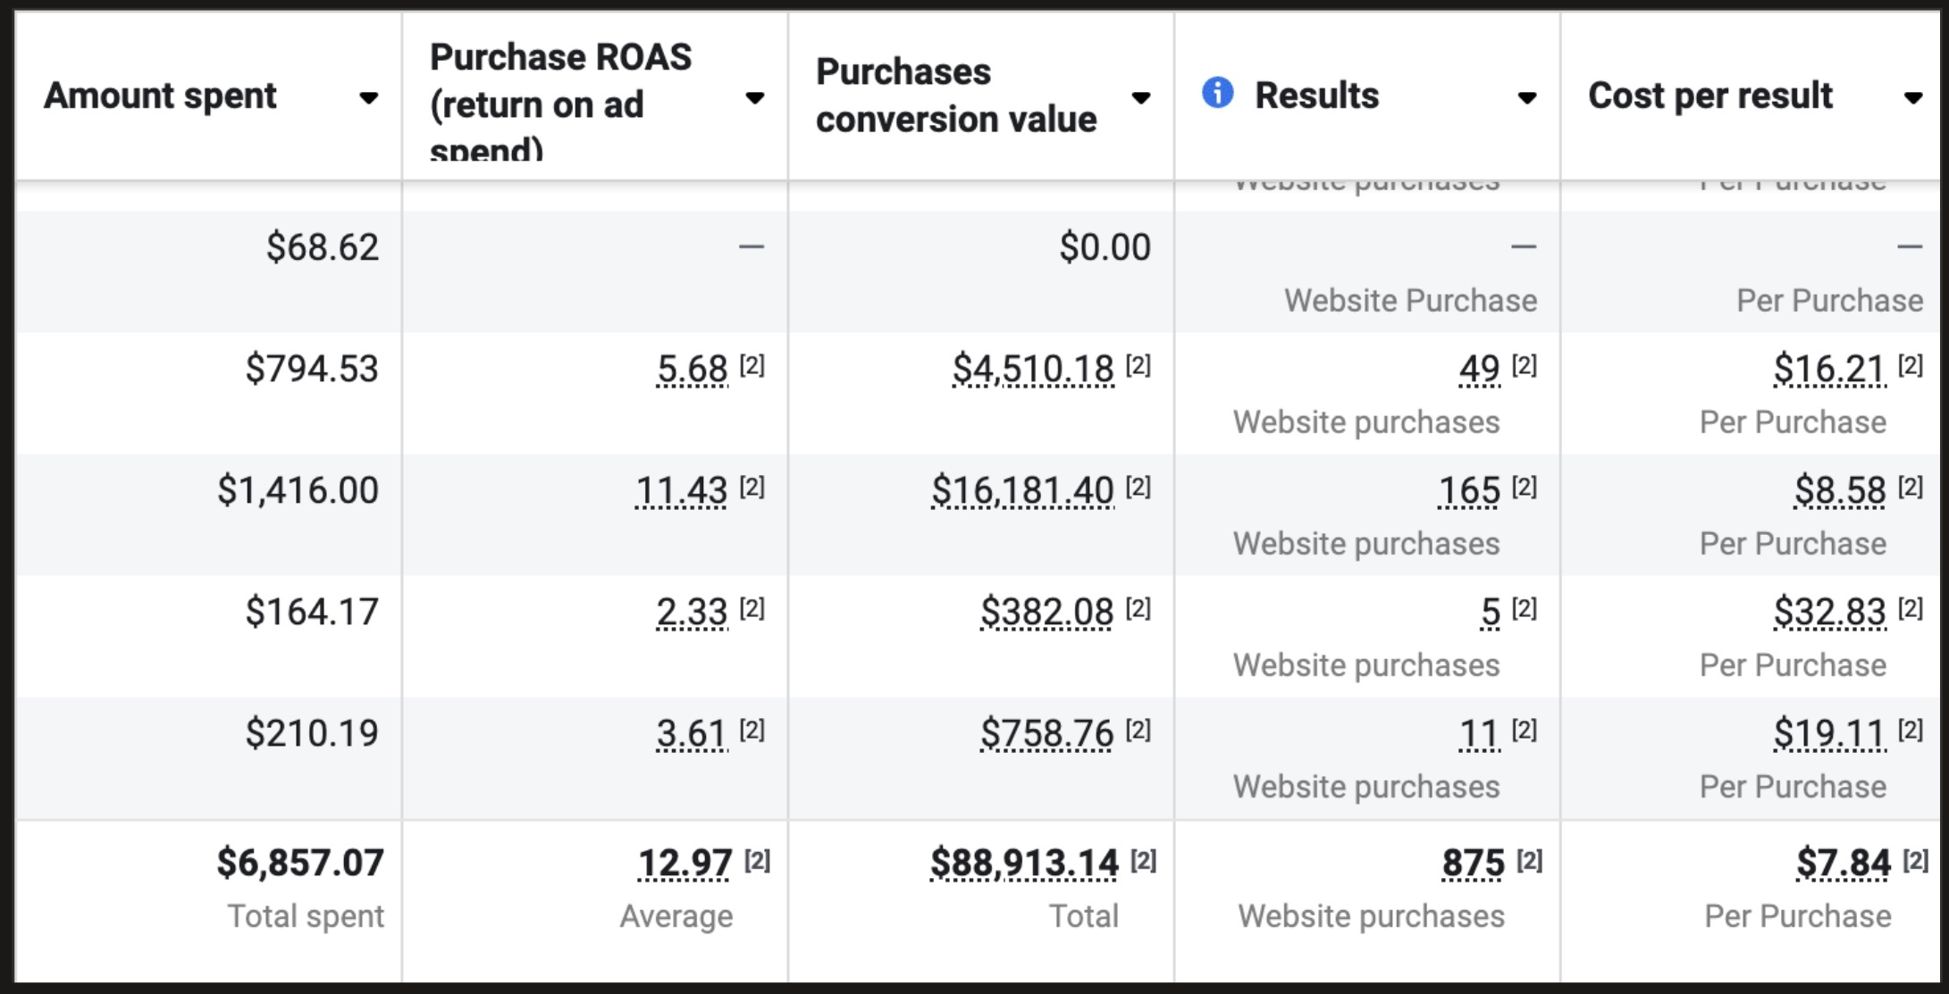Click average ROAS 12.97 total
Image resolution: width=1949 pixels, height=994 pixels.
pos(685,863)
